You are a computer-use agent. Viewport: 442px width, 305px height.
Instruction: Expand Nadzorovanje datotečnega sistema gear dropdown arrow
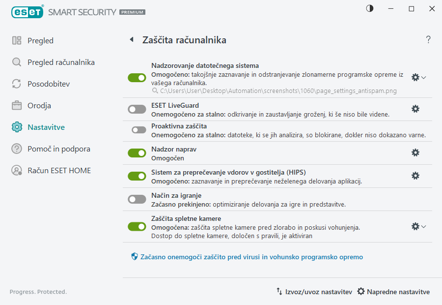(422, 77)
